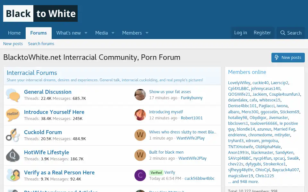The image size is (308, 192).
Task: Click the General Discussion speech bubbles icon
Action: (13, 95)
